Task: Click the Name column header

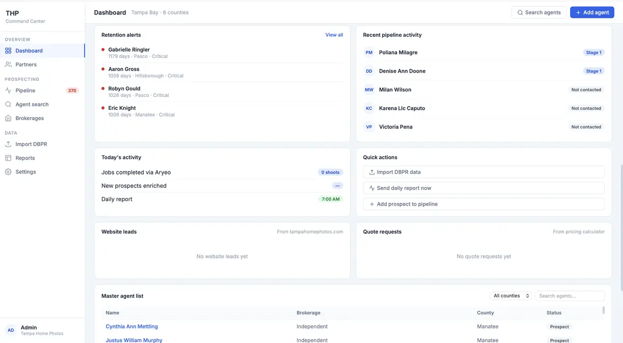Action: click(113, 313)
